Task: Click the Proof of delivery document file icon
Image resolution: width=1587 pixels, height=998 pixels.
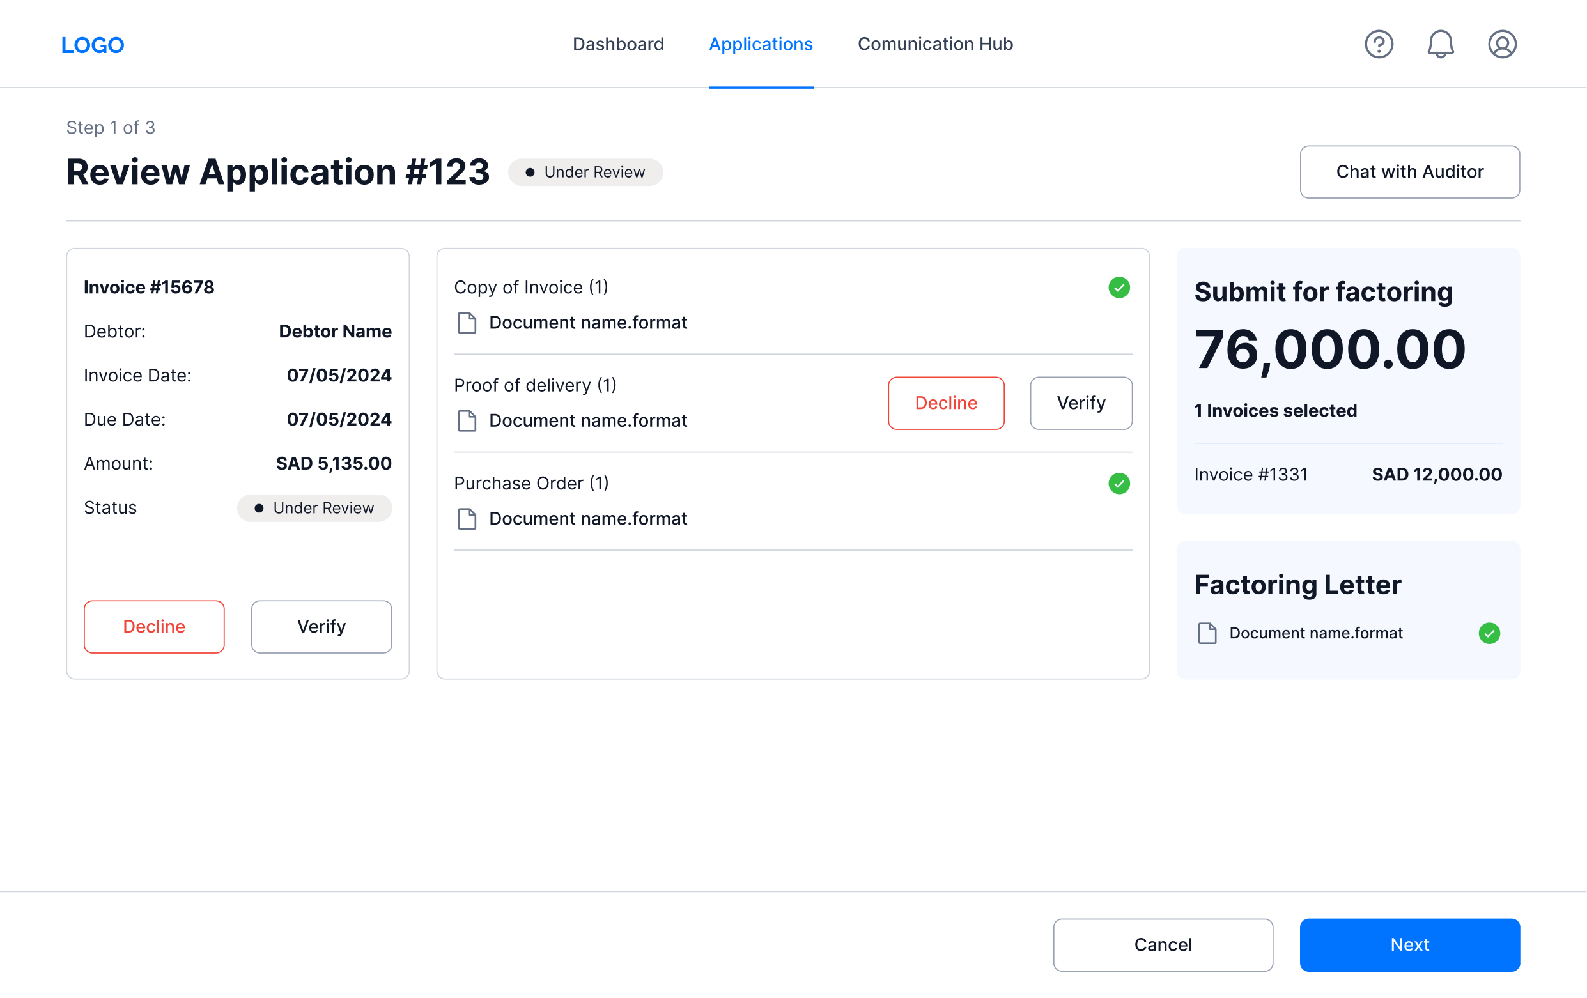Action: tap(467, 421)
